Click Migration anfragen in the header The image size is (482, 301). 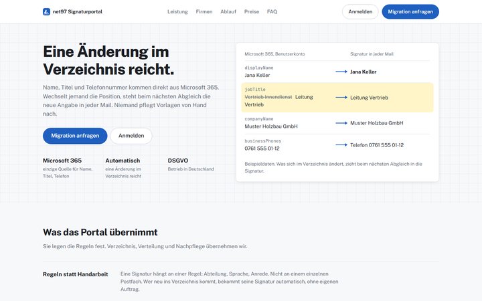pos(410,11)
